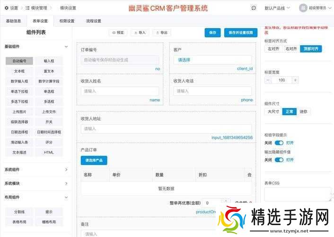The image size is (334, 237).
Task: Click the 表单CSS text area
Action: (x=298, y=194)
